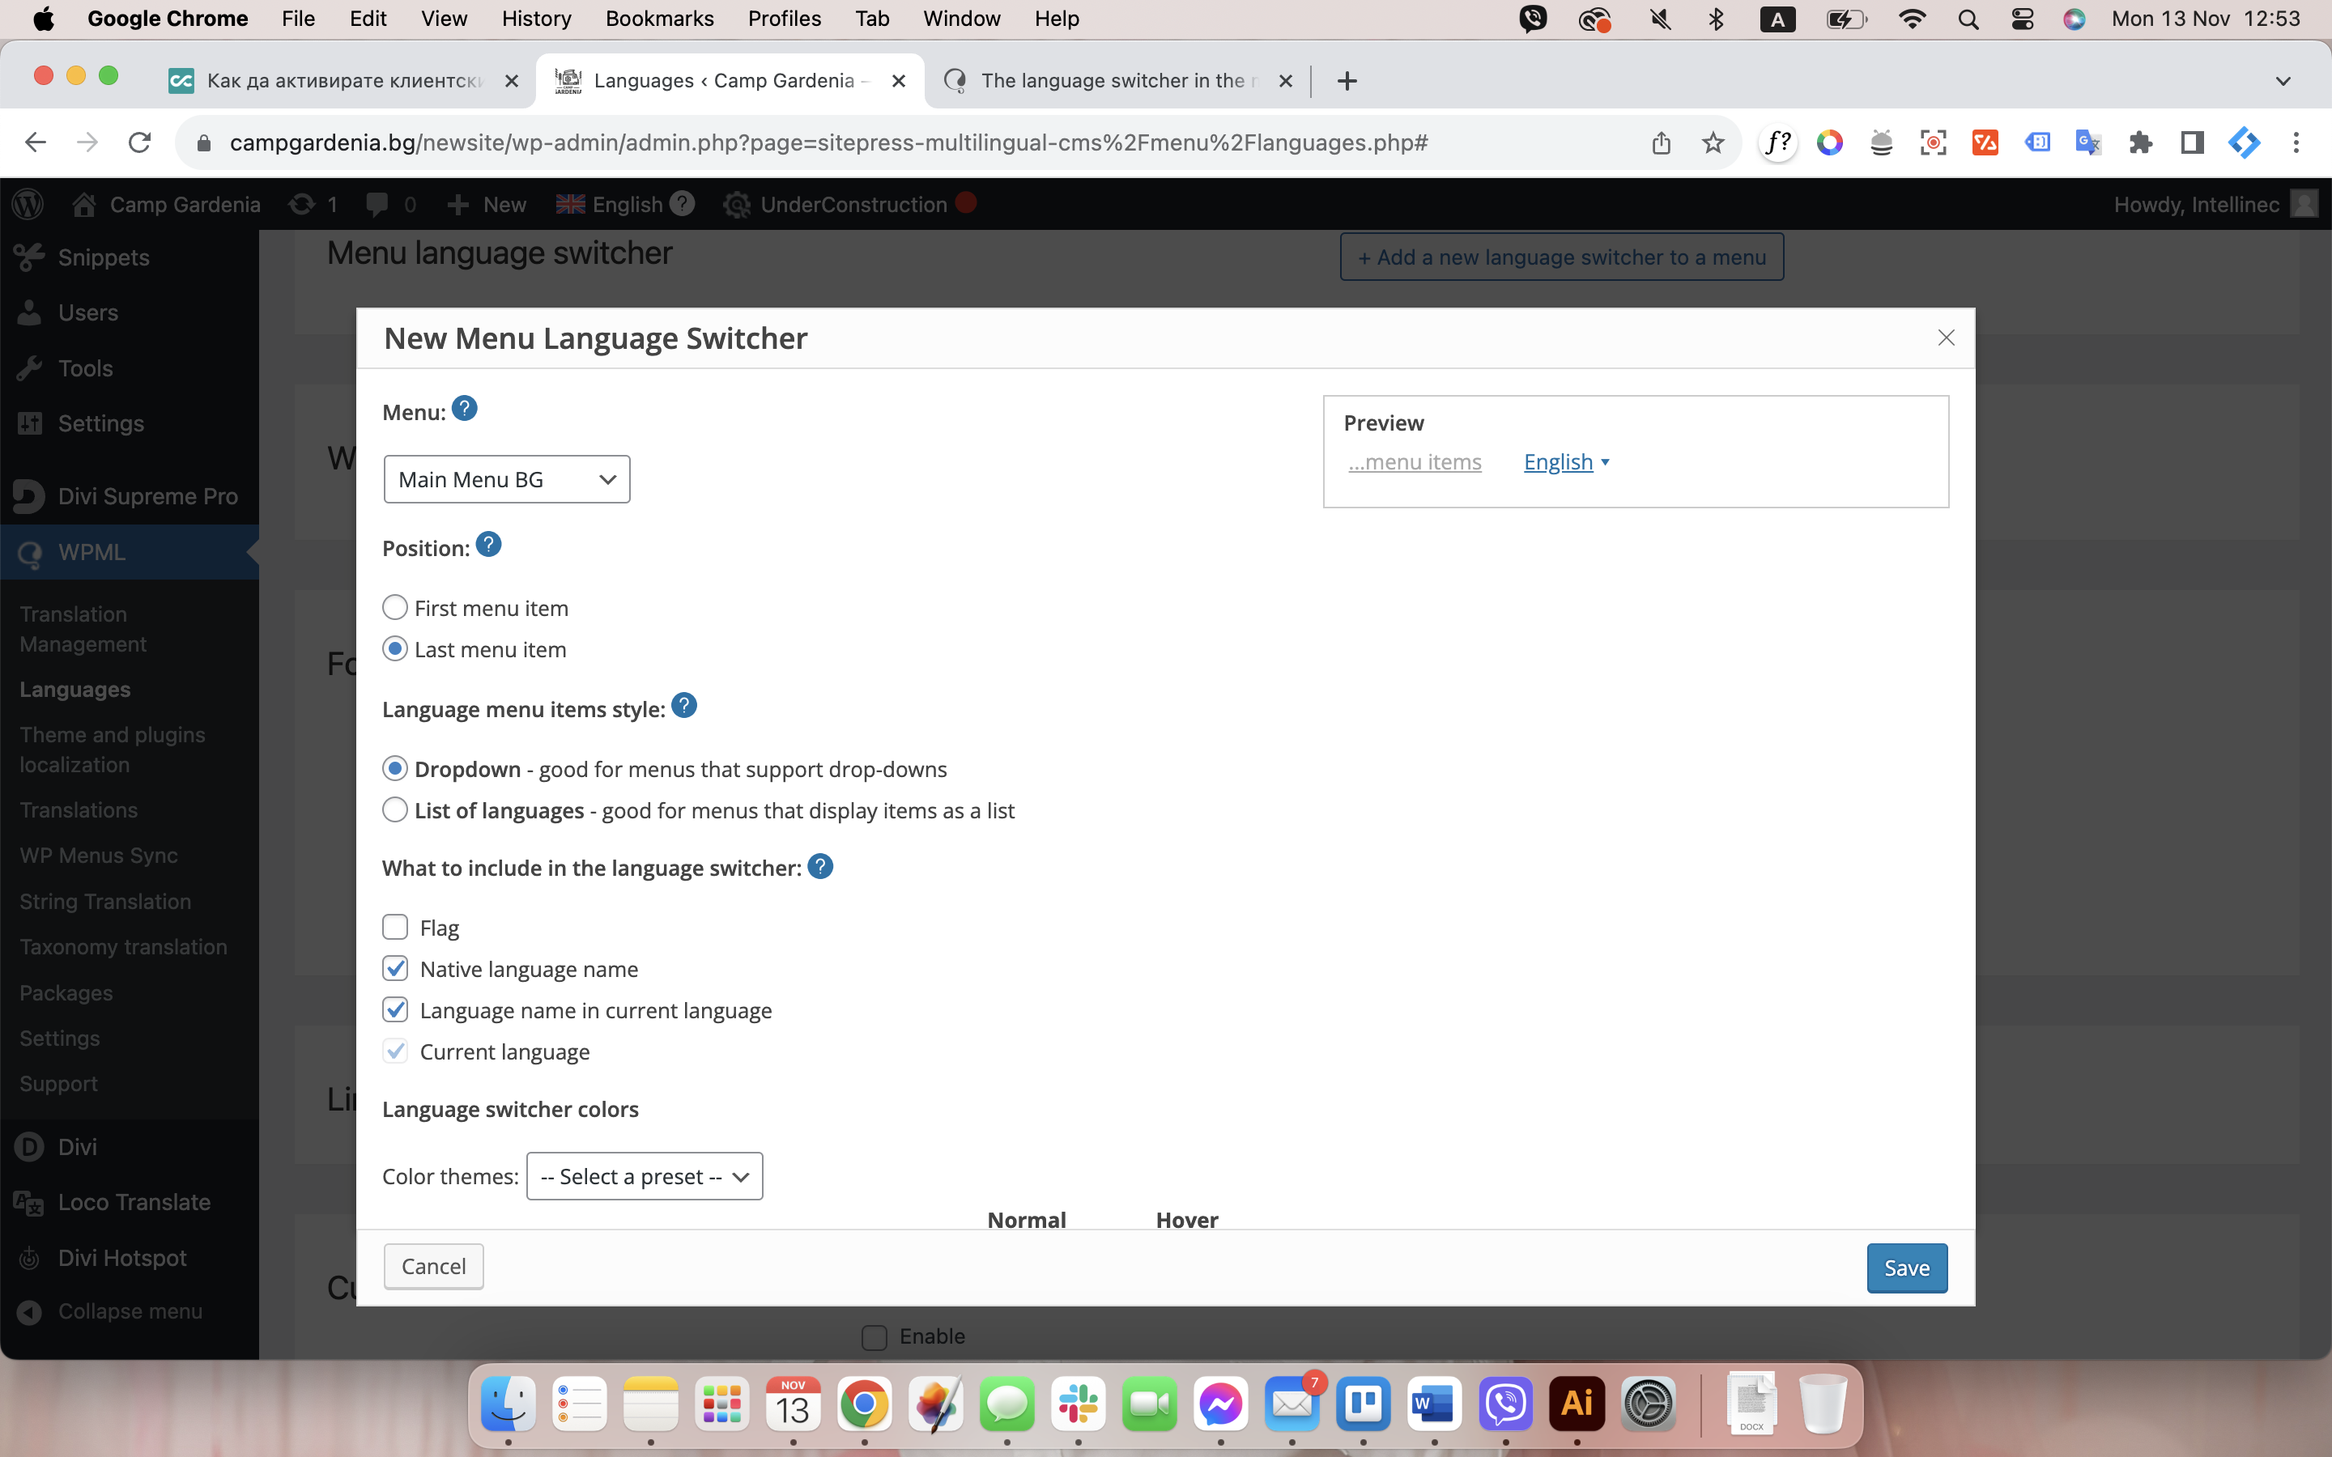Choose List of languages style

point(394,809)
